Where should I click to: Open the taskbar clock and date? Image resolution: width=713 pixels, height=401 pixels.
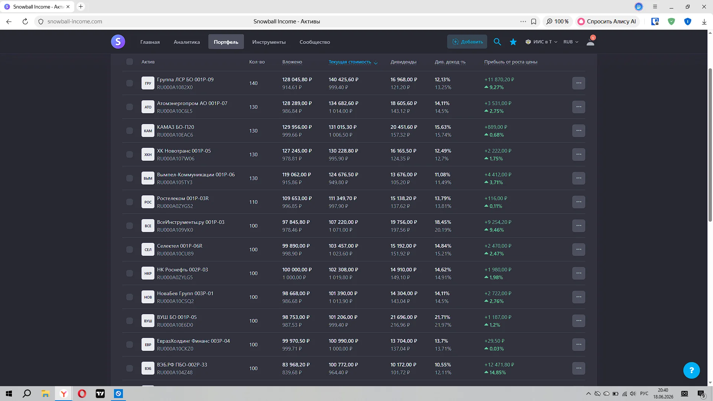click(x=663, y=394)
